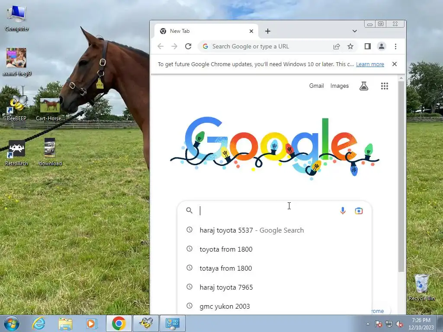443x332 pixels.
Task: Open the Images link
Action: tap(339, 86)
